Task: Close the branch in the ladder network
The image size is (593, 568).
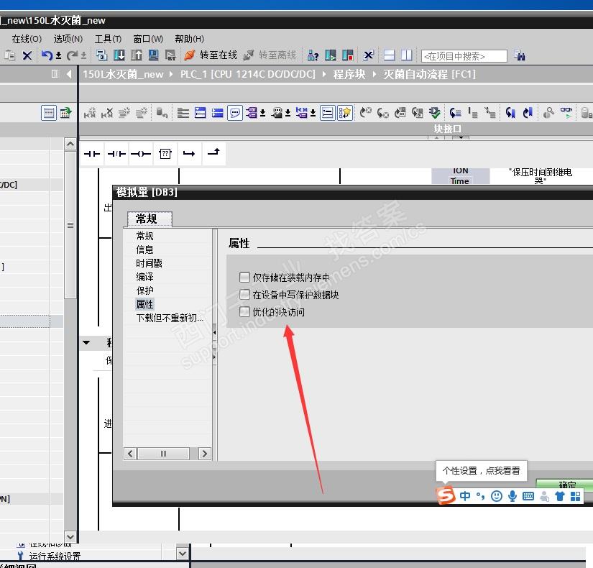Action: click(x=213, y=152)
